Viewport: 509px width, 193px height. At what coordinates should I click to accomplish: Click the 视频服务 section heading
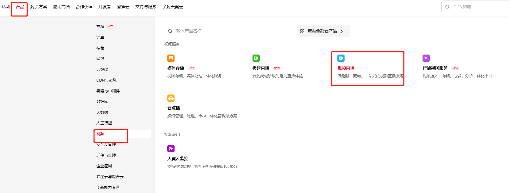coord(172,44)
